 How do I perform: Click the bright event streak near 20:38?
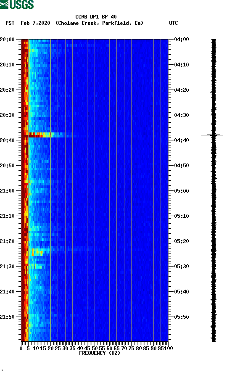tap(48, 135)
